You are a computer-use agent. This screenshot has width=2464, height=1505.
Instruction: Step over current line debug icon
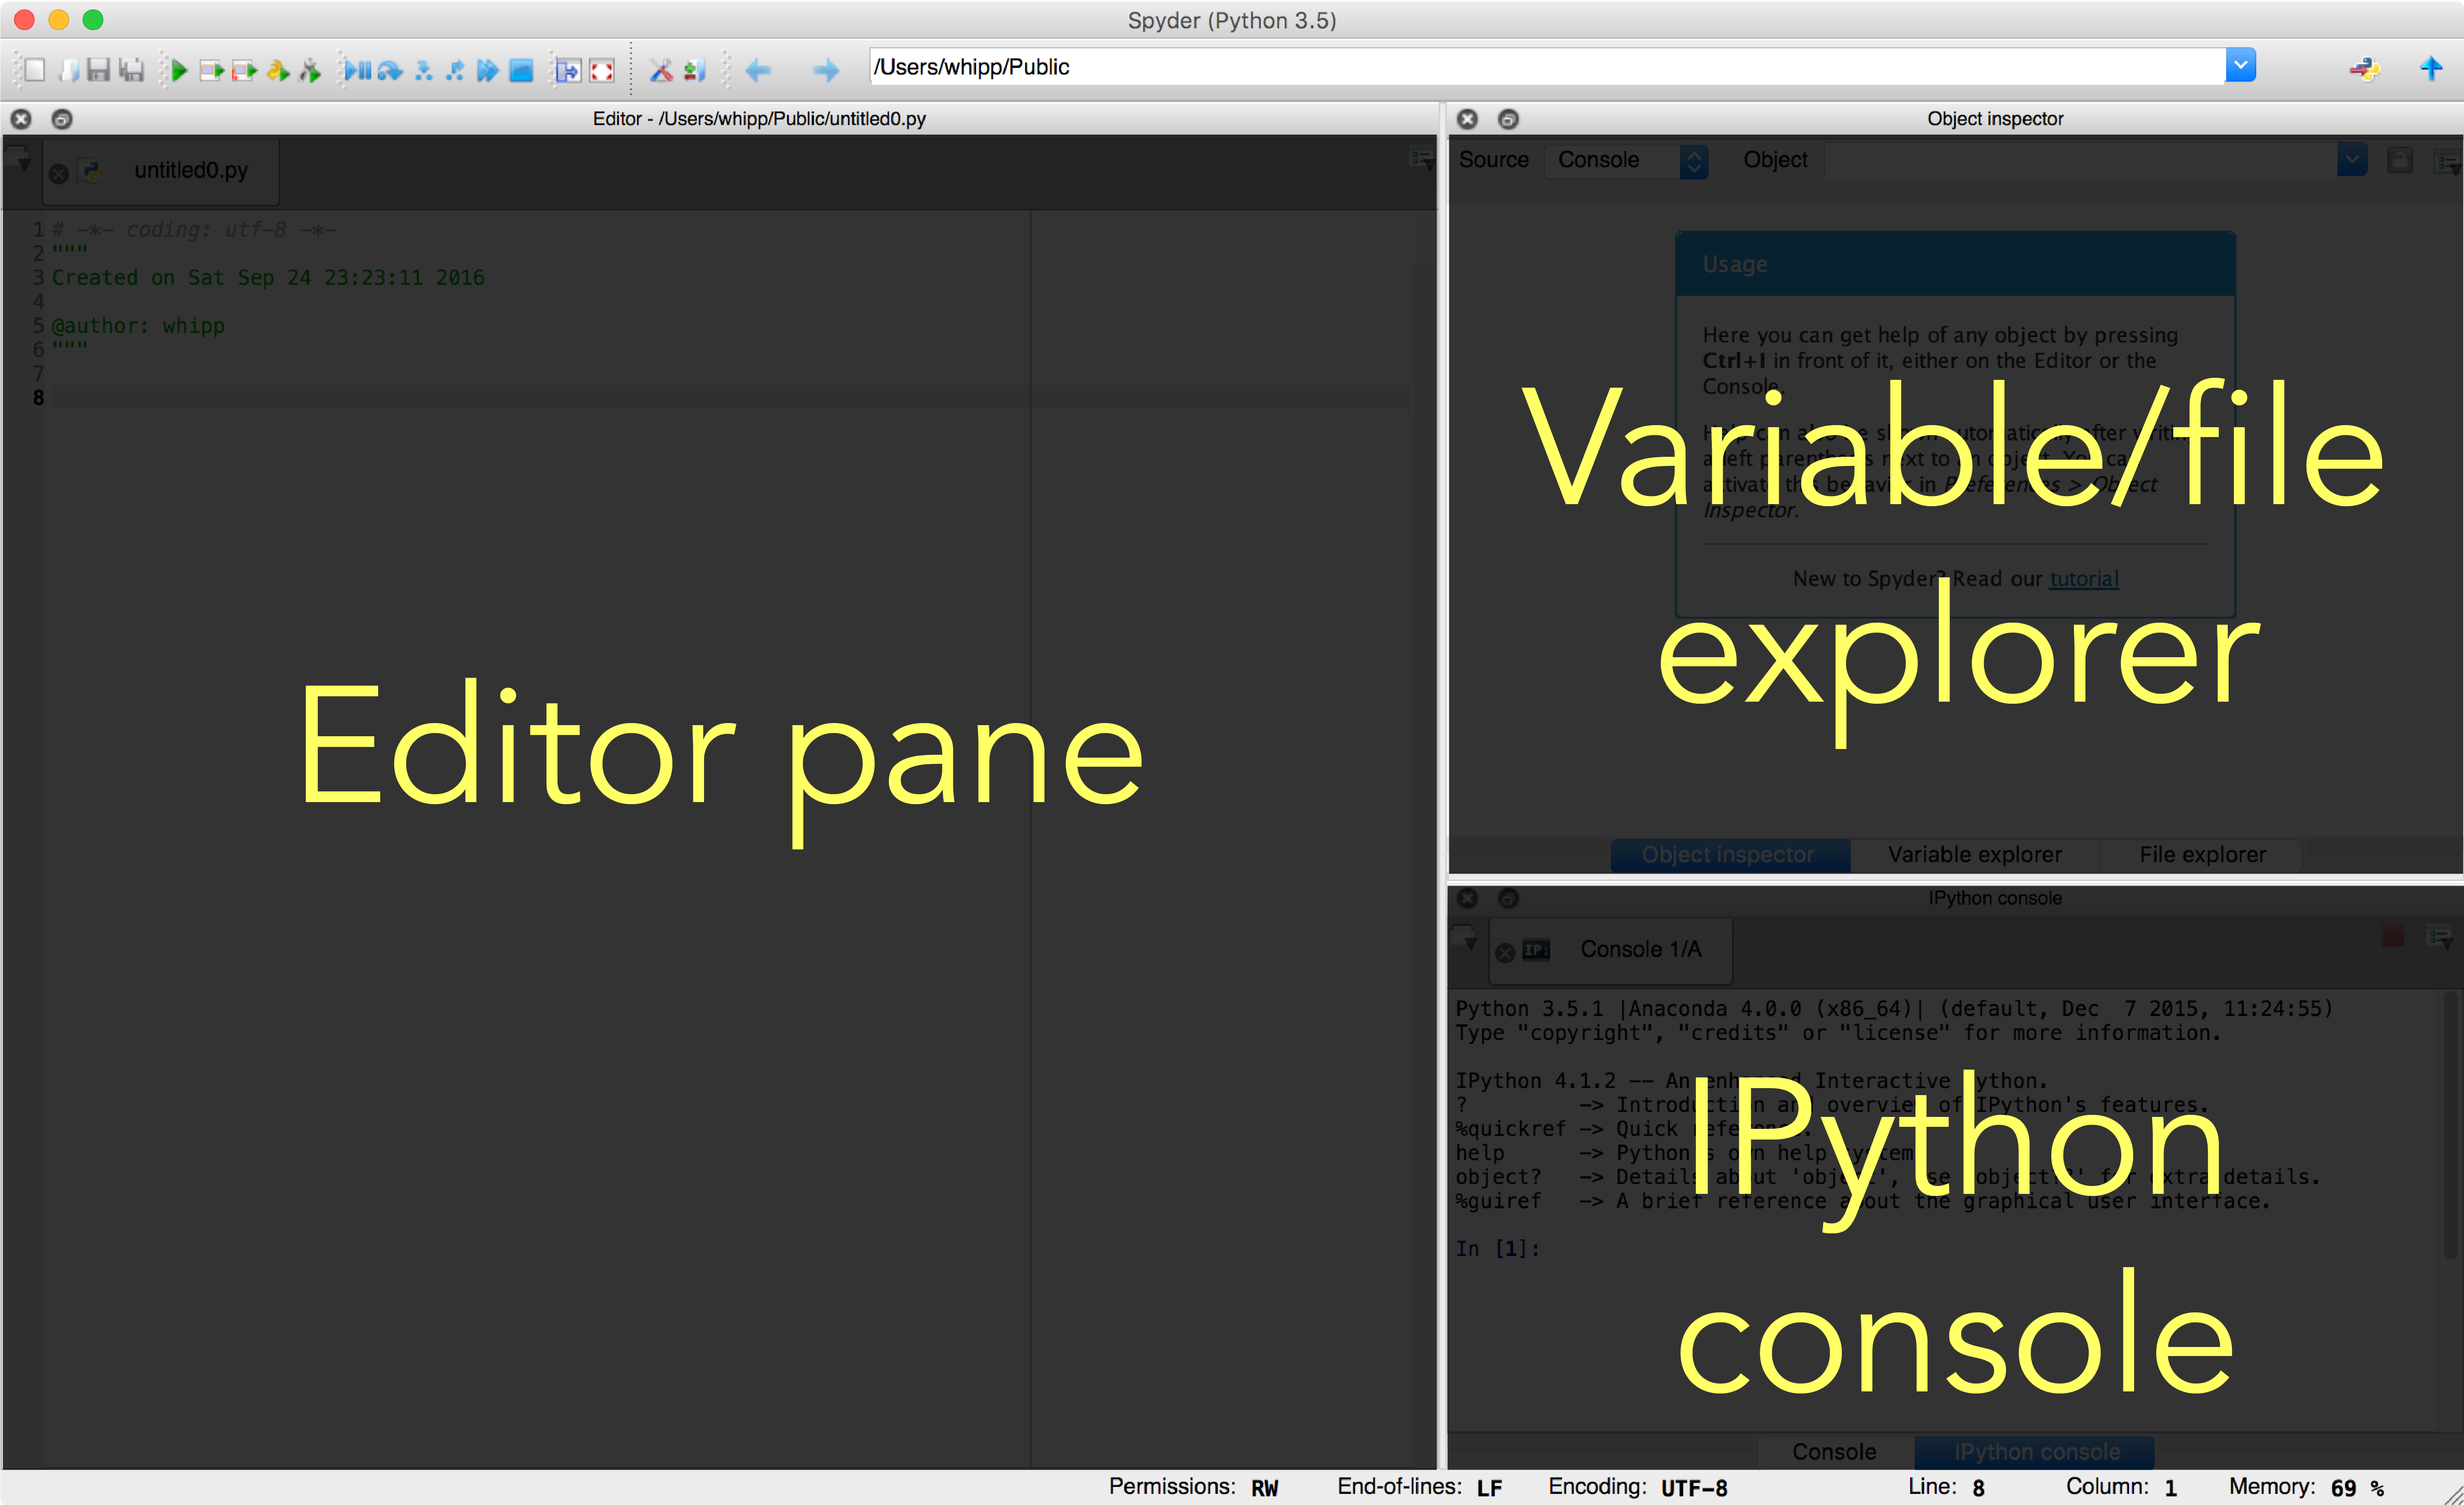point(390,69)
